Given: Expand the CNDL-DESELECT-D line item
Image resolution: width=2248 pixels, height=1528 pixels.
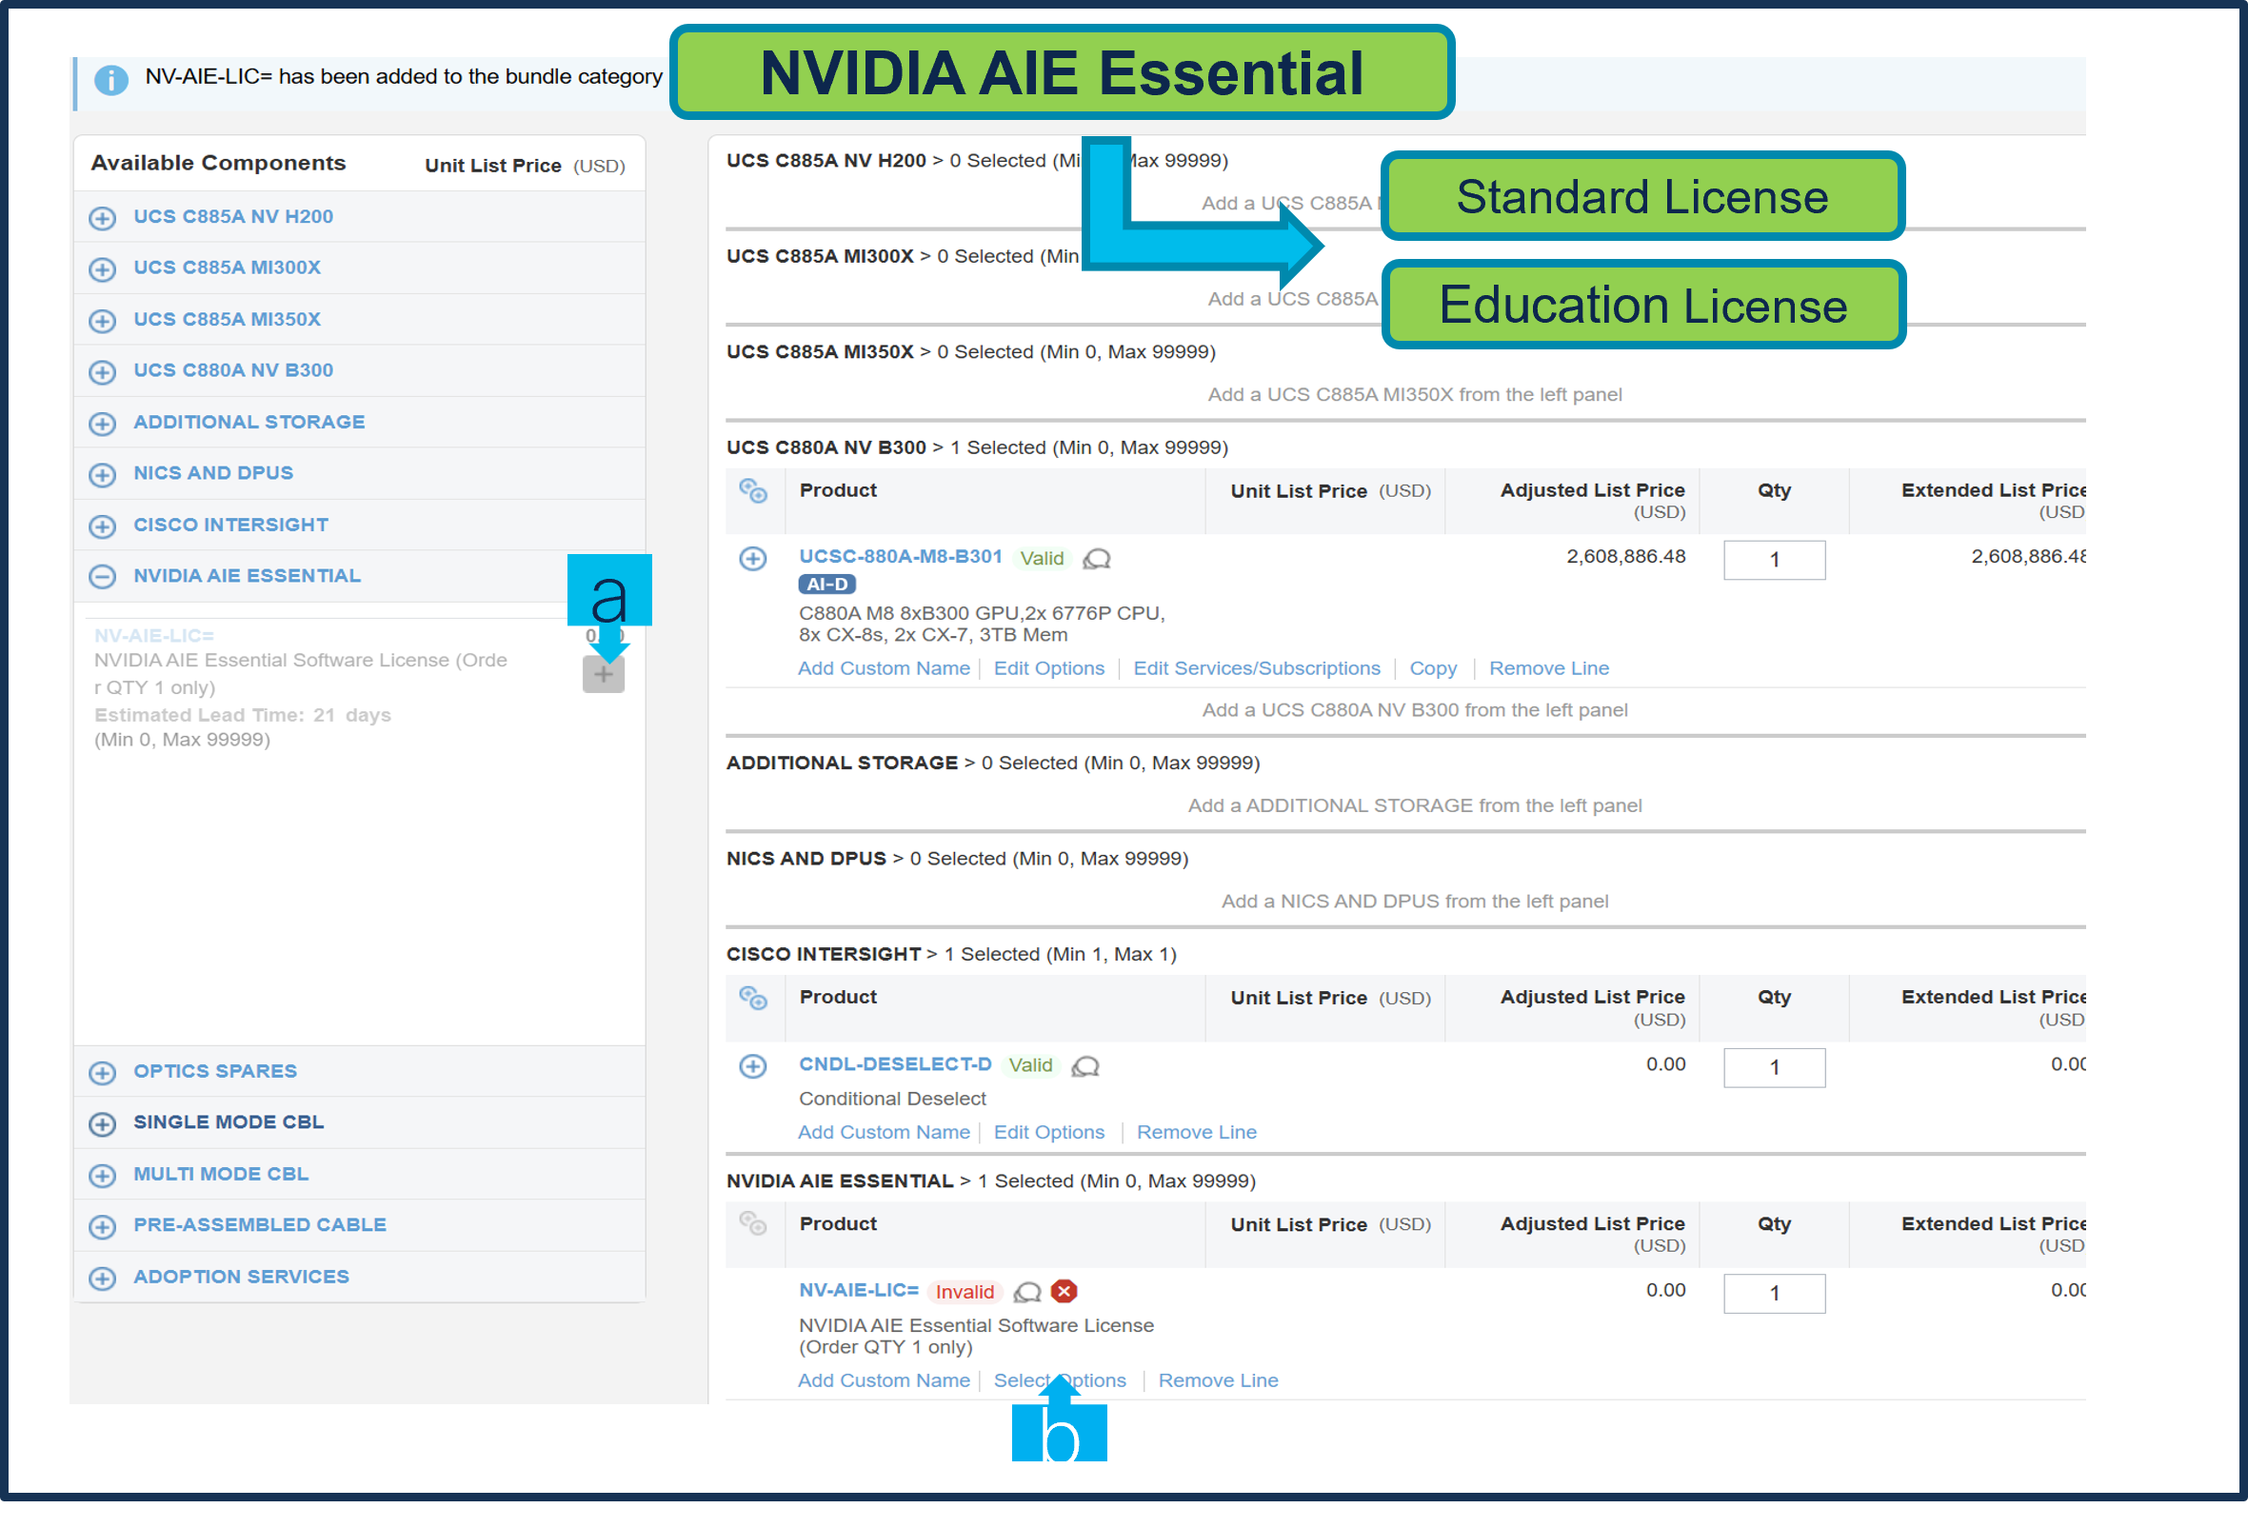Looking at the screenshot, I should point(752,1065).
